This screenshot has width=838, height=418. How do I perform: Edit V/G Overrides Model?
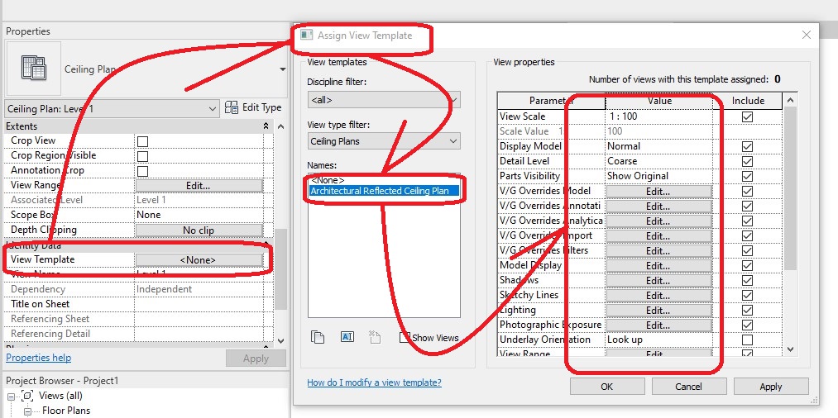pyautogui.click(x=658, y=191)
